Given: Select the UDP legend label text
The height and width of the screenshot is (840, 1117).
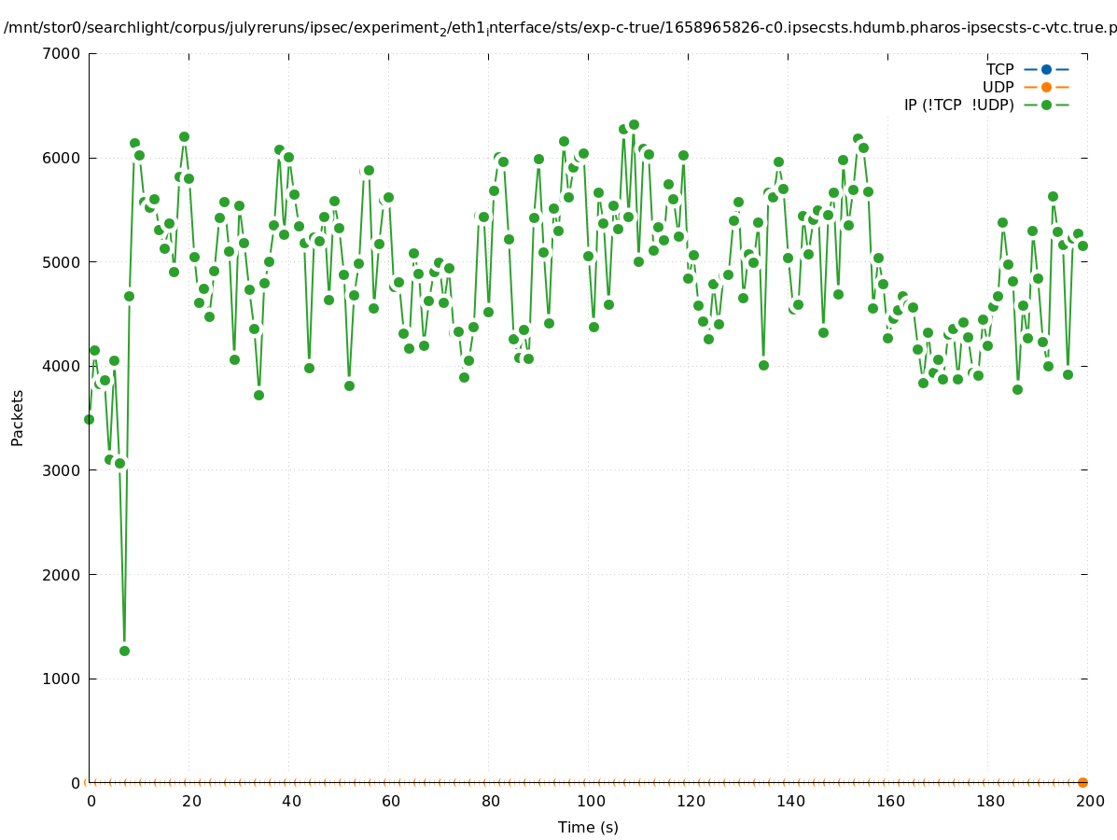Looking at the screenshot, I should click(x=998, y=87).
